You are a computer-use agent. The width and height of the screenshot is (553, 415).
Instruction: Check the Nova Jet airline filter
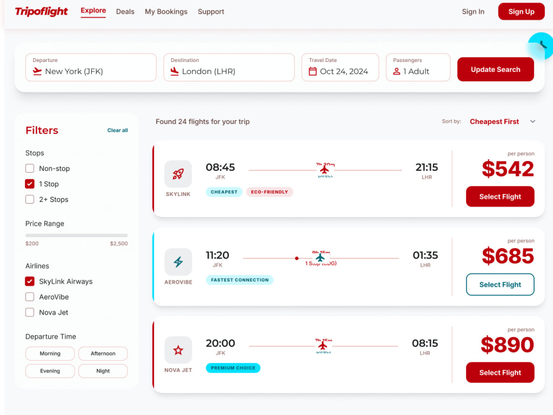click(30, 312)
